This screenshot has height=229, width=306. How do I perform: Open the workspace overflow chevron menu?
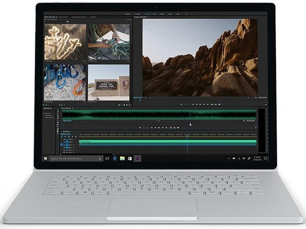(x=186, y=14)
